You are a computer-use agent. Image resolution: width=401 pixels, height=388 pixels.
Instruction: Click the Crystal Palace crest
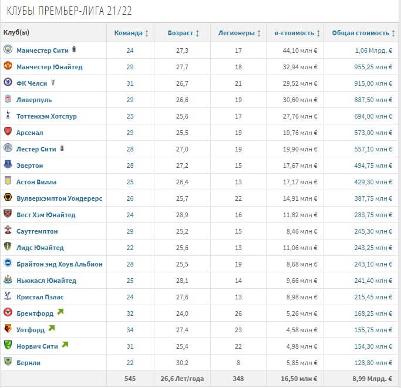click(x=8, y=295)
